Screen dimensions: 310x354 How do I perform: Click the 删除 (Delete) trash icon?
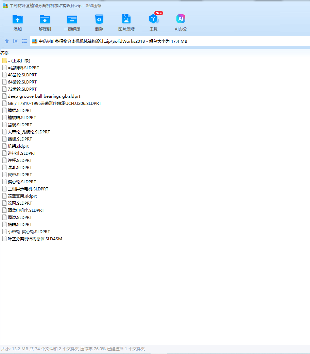(x=99, y=19)
